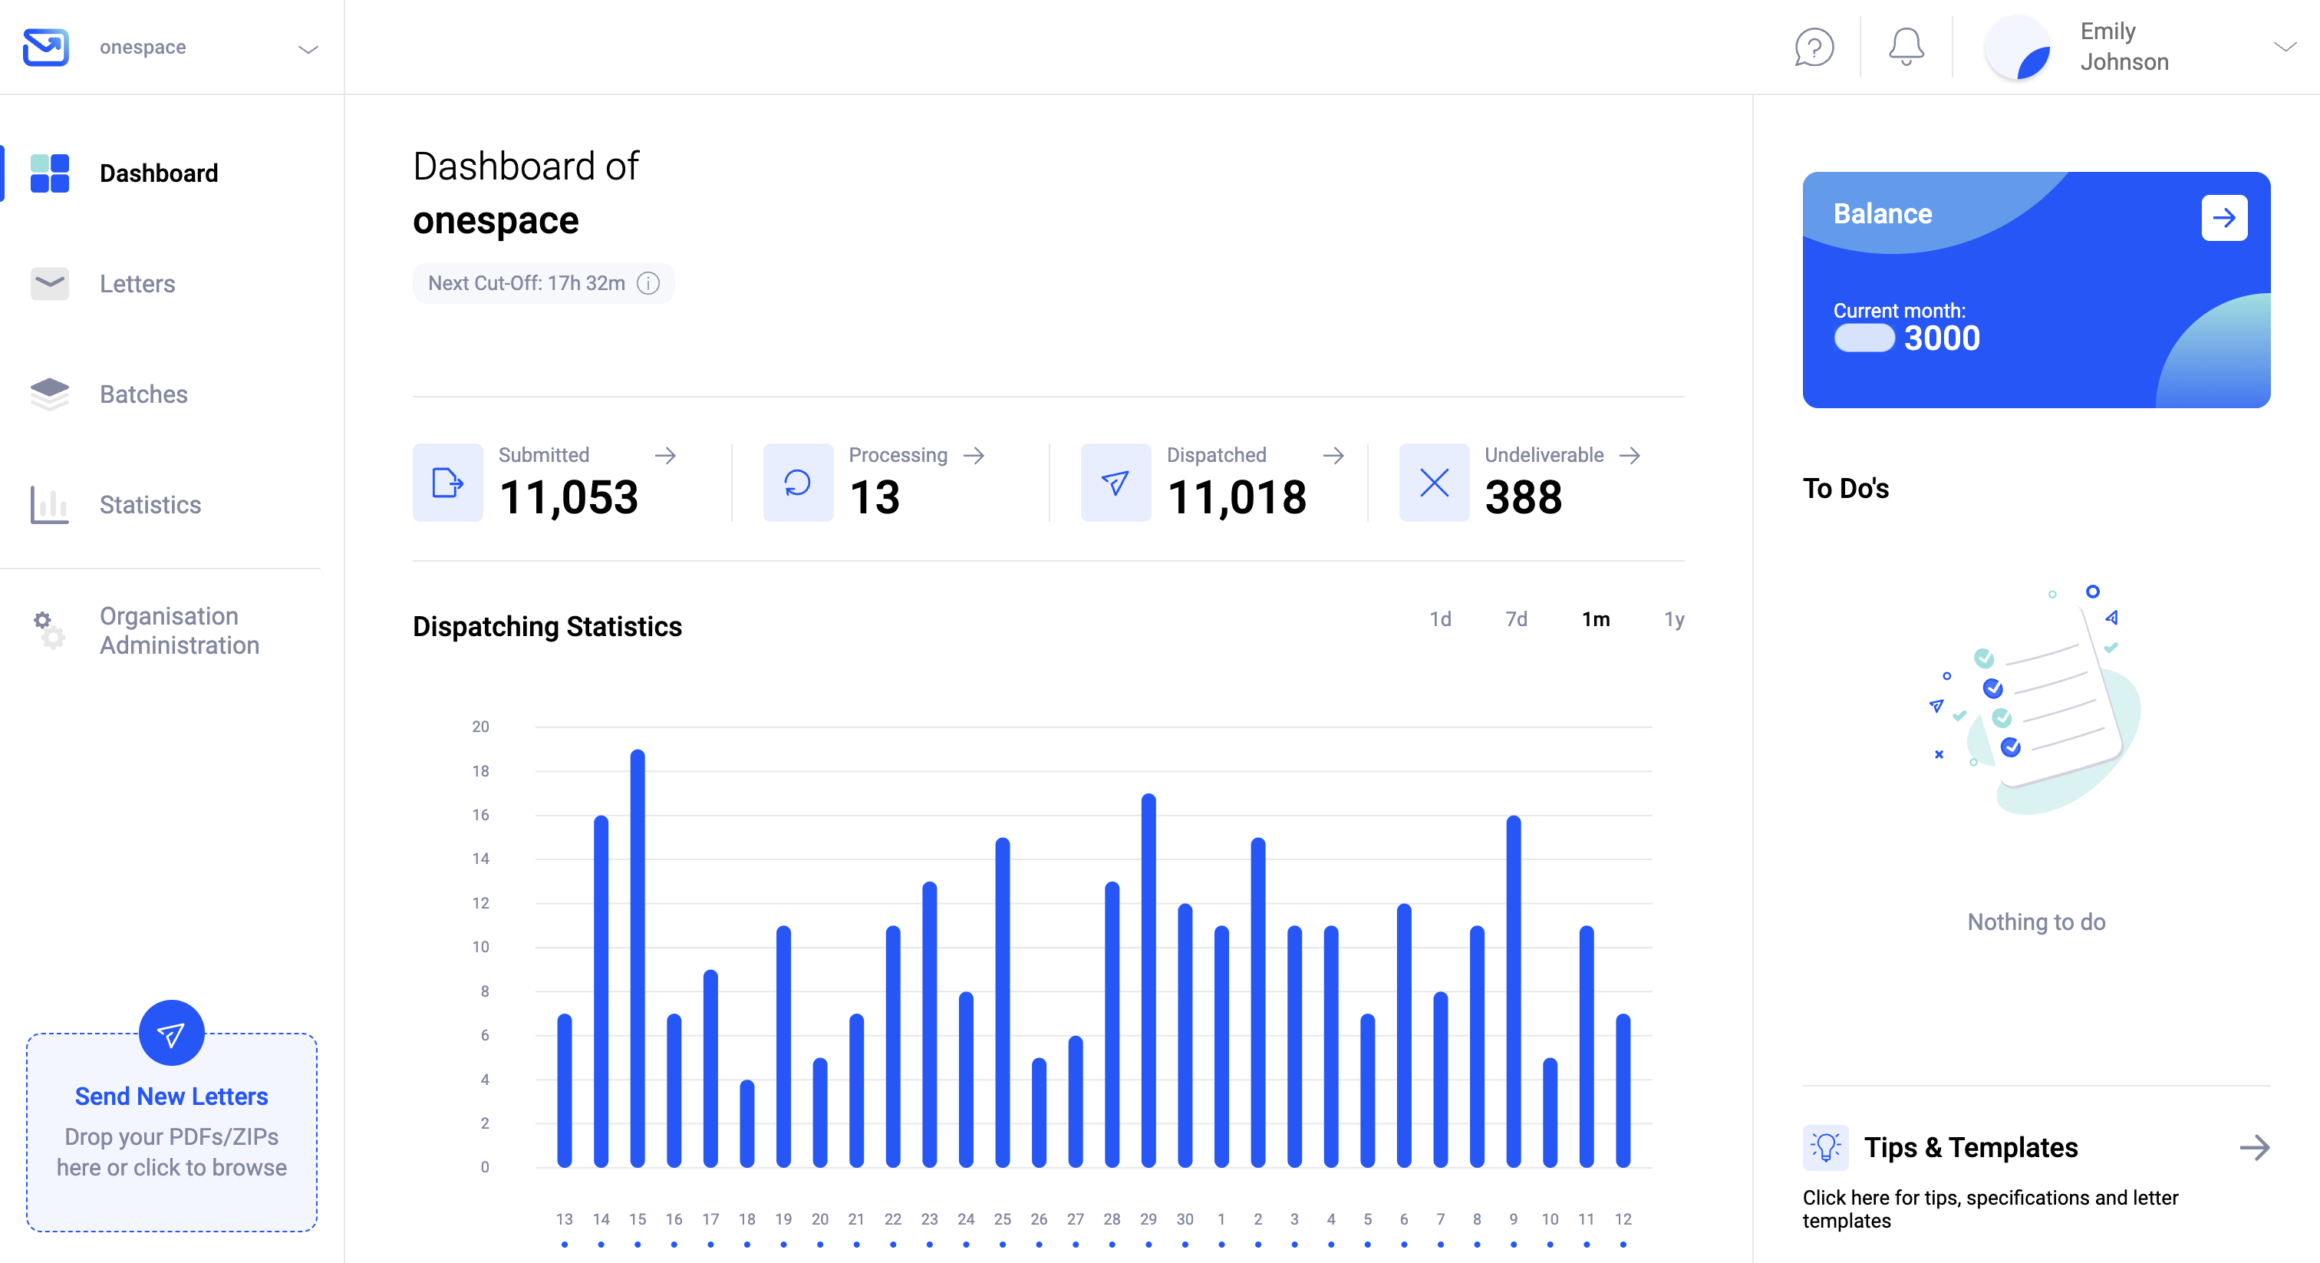Switch statistics view to 7d
The image size is (2320, 1263).
[x=1517, y=620]
